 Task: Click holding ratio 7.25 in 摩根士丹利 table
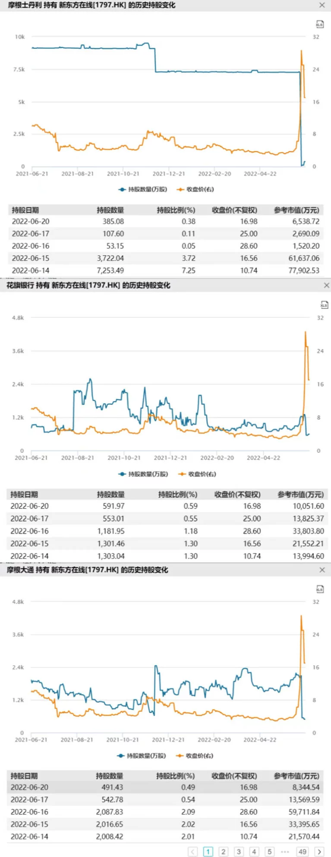pyautogui.click(x=189, y=270)
